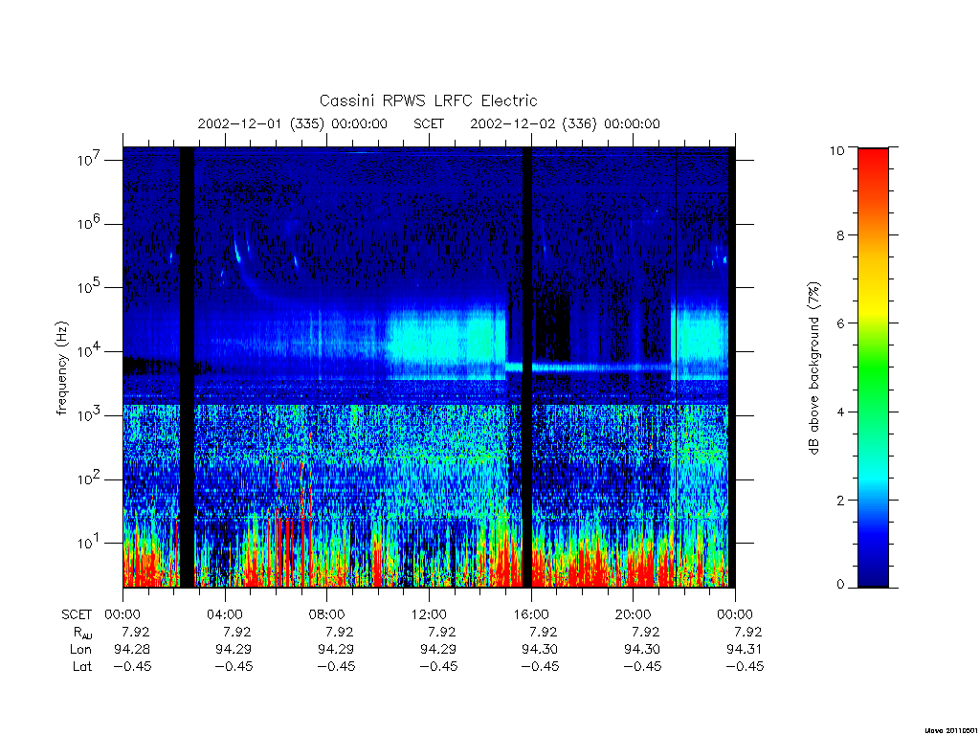Image resolution: width=980 pixels, height=735 pixels.
Task: Select end timestamp 2002-12-02 (336) 00:00:00
Action: pyautogui.click(x=565, y=123)
